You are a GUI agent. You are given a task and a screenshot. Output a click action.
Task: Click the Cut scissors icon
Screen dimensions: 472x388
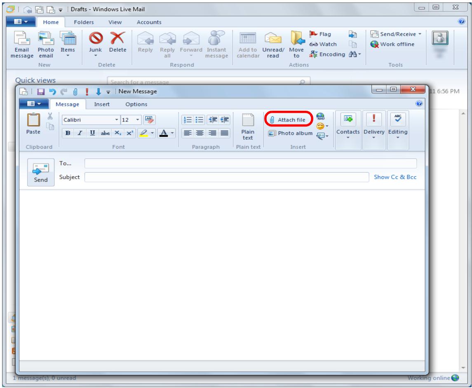click(x=50, y=116)
